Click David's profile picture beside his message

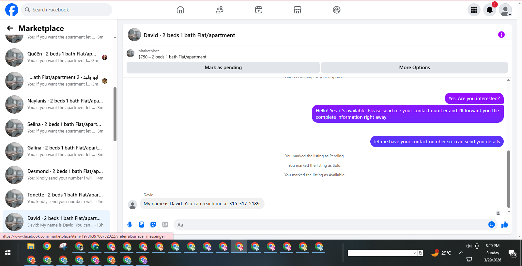click(132, 205)
